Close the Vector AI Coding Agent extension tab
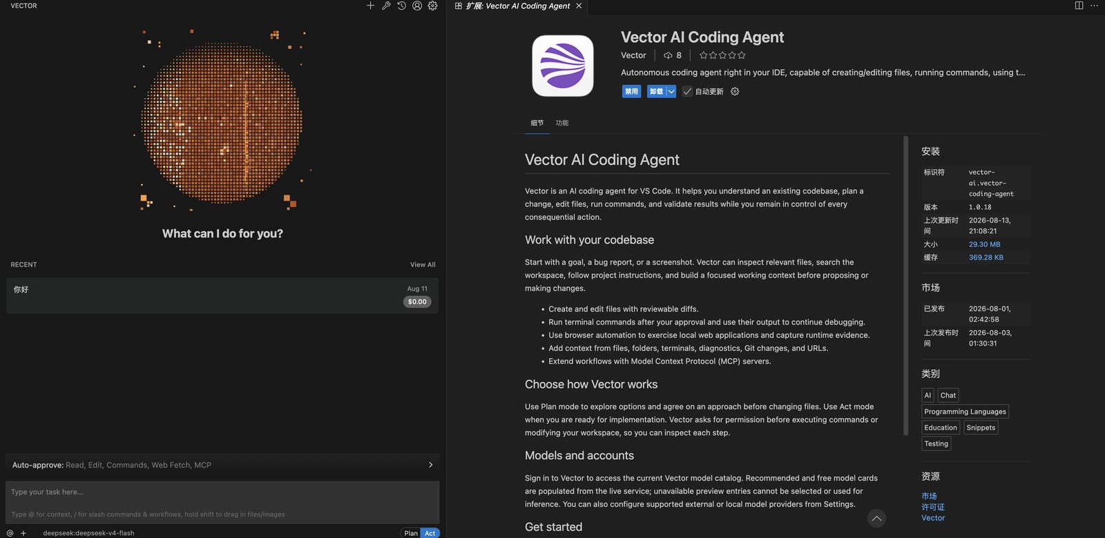Image resolution: width=1105 pixels, height=538 pixels. (579, 6)
